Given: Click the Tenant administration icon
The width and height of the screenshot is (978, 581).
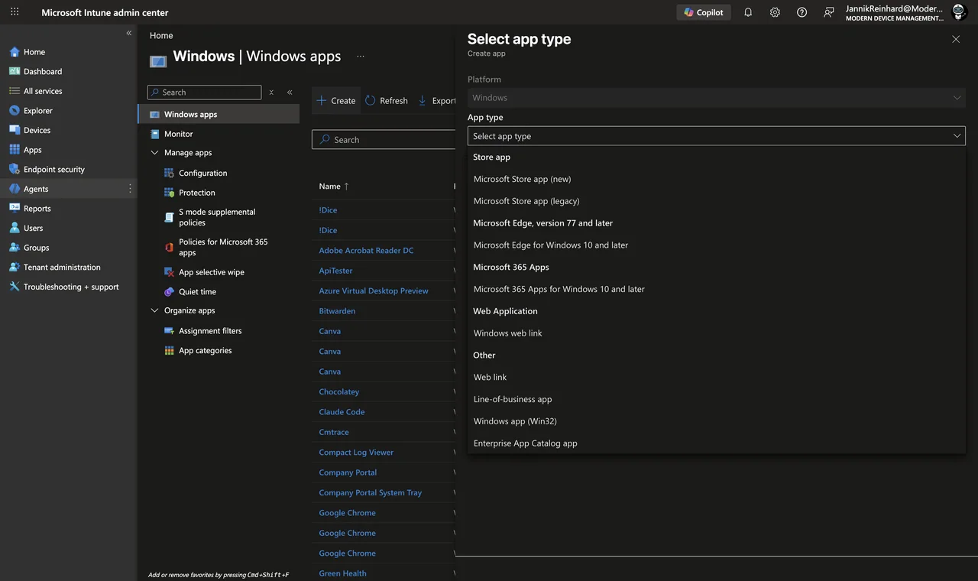Looking at the screenshot, I should pos(15,267).
